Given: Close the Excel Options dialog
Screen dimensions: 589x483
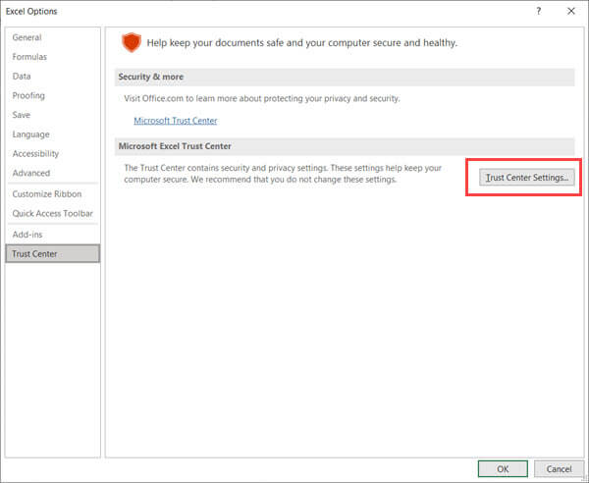Looking at the screenshot, I should tap(570, 11).
